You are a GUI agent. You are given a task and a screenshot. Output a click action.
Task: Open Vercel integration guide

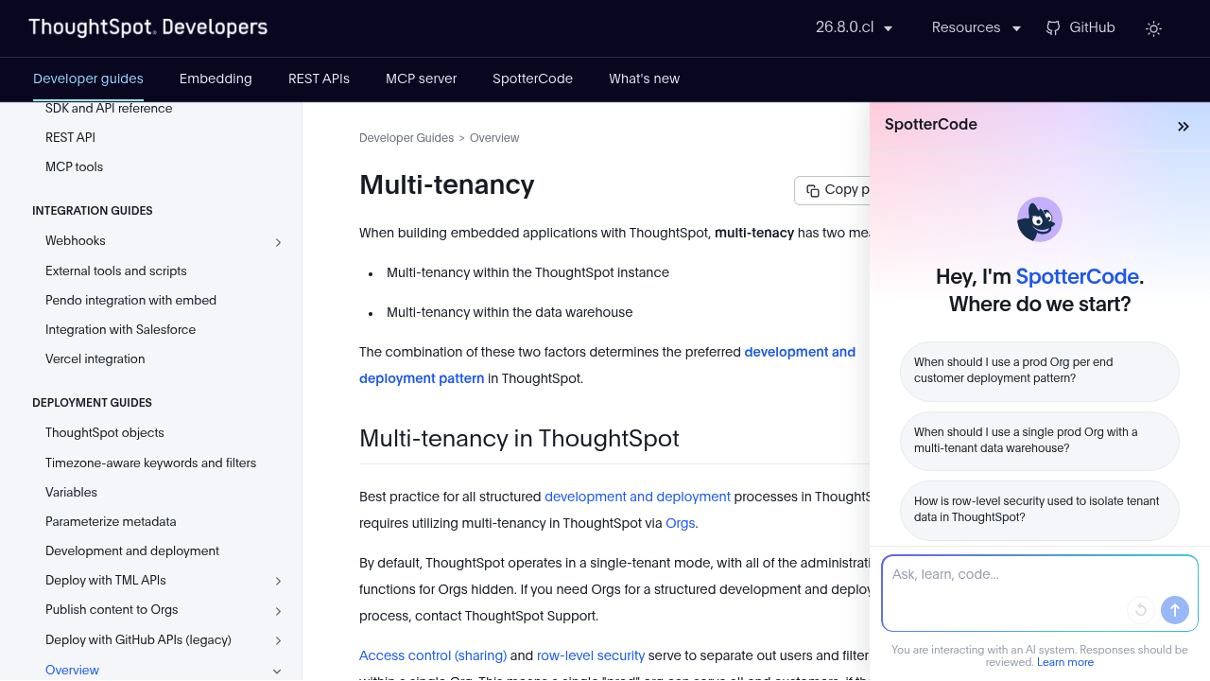95,359
